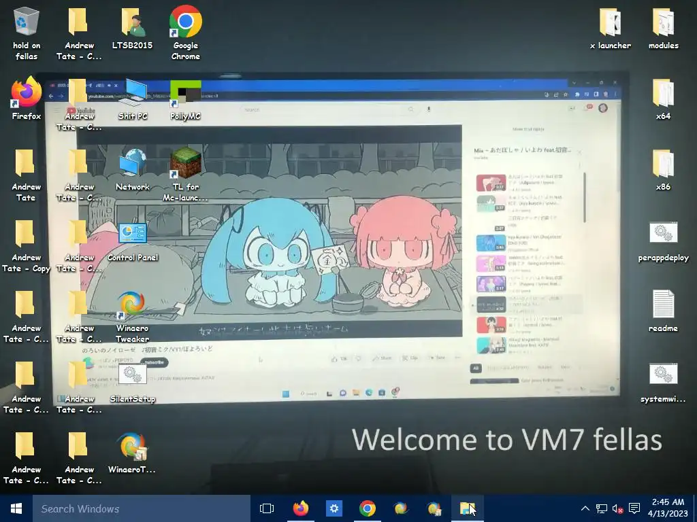Switch to Chrome on the taskbar

tap(367, 508)
